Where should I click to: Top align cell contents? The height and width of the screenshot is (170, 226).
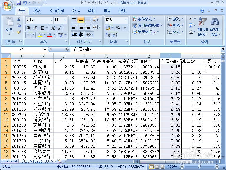(74, 20)
